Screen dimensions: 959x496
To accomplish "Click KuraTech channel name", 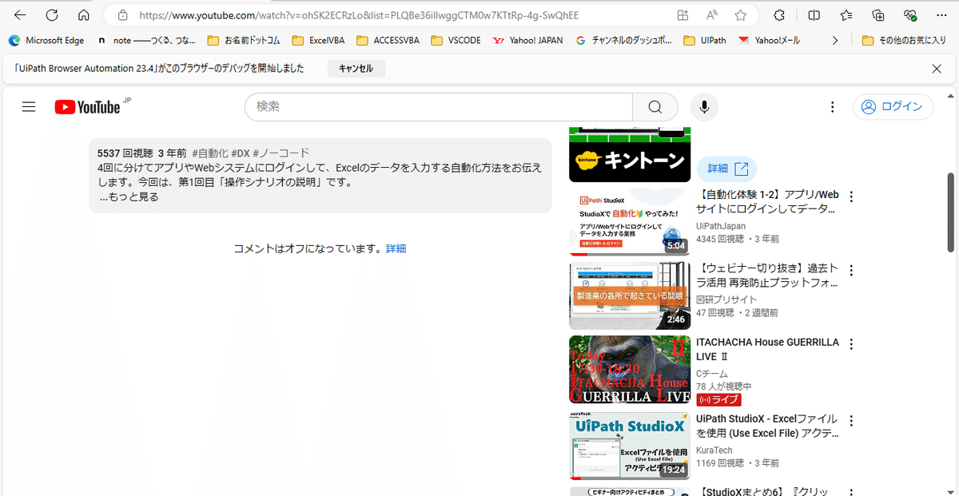I will coord(714,450).
